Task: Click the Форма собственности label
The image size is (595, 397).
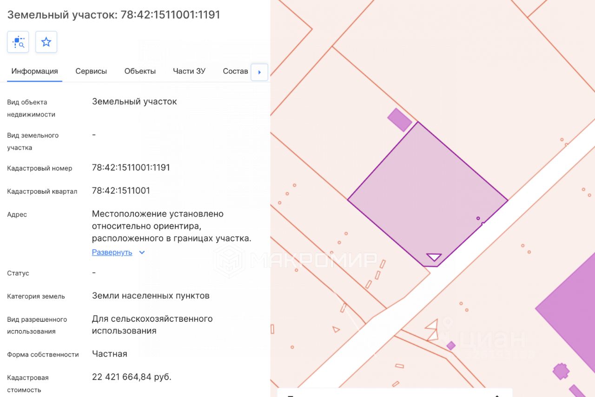Action: tap(43, 354)
